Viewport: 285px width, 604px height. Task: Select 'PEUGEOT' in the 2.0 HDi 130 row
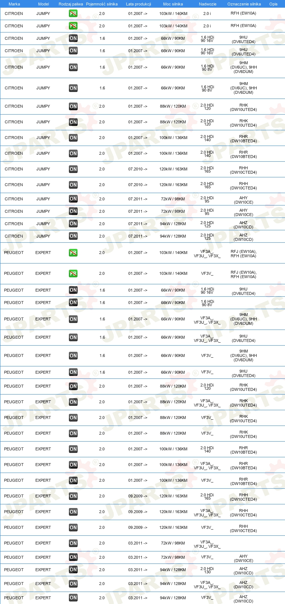pos(14,570)
